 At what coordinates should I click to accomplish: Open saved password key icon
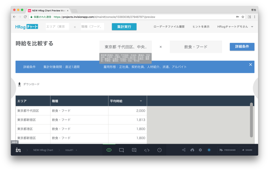coord(237,17)
